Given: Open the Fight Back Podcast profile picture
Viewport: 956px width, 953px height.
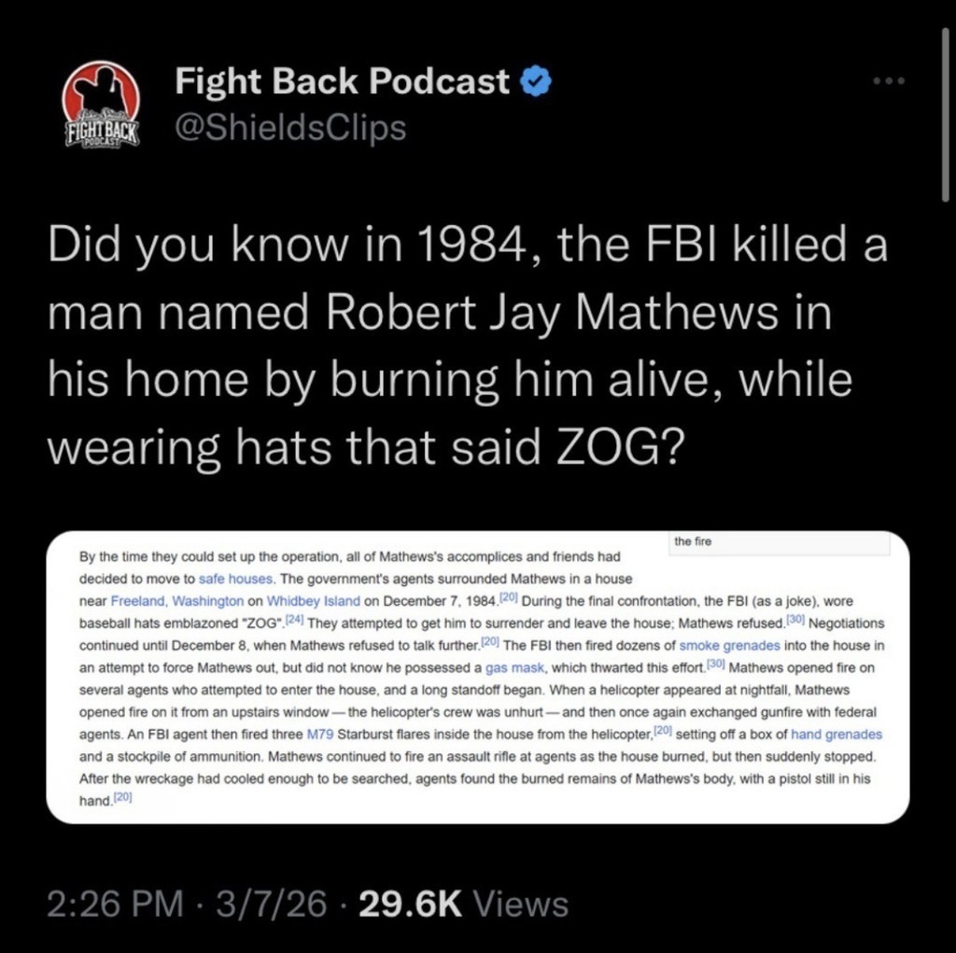Looking at the screenshot, I should [101, 105].
